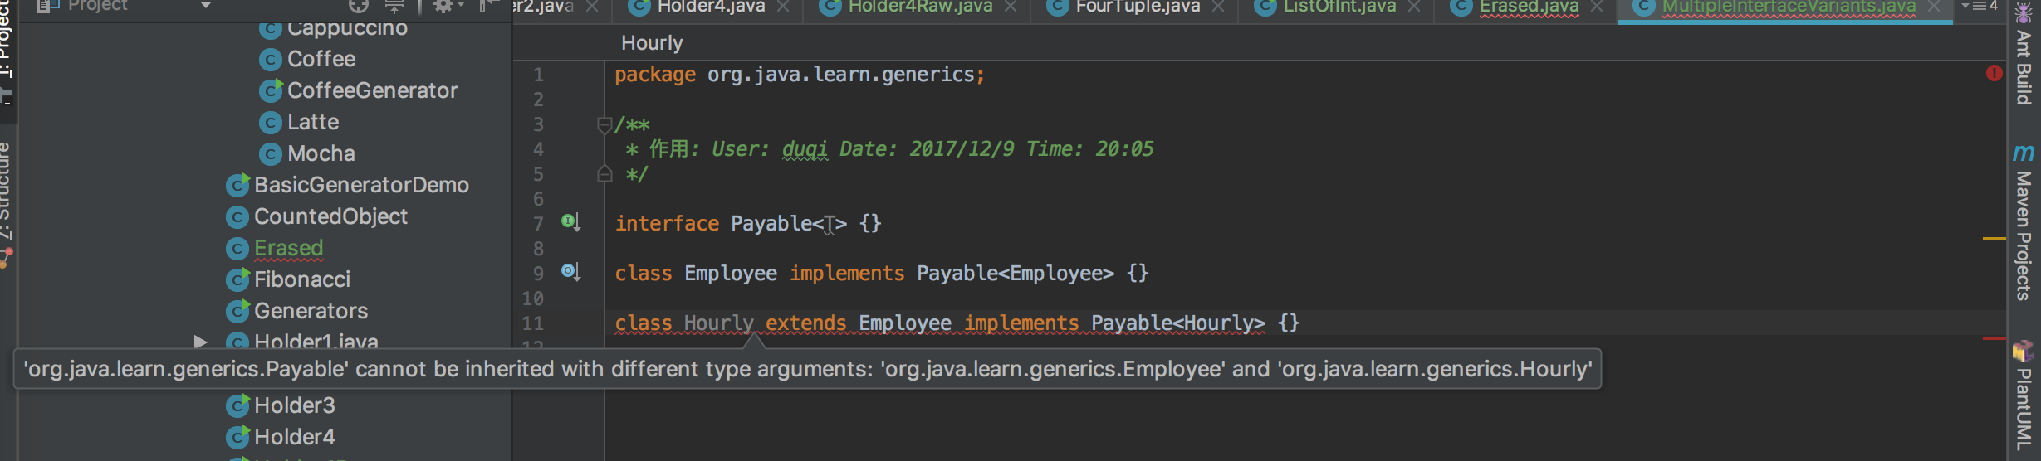The height and width of the screenshot is (461, 2041).
Task: Open the CoffeeGenerator class
Action: tap(372, 90)
